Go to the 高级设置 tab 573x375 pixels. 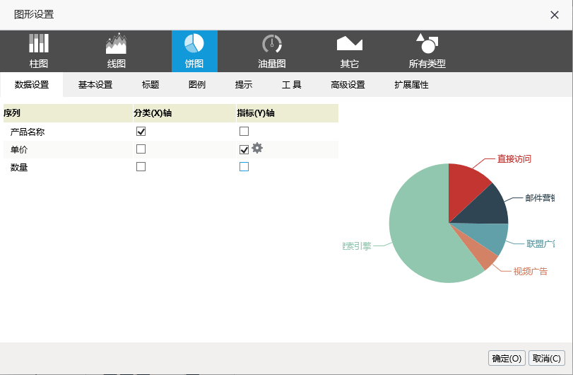pos(348,85)
